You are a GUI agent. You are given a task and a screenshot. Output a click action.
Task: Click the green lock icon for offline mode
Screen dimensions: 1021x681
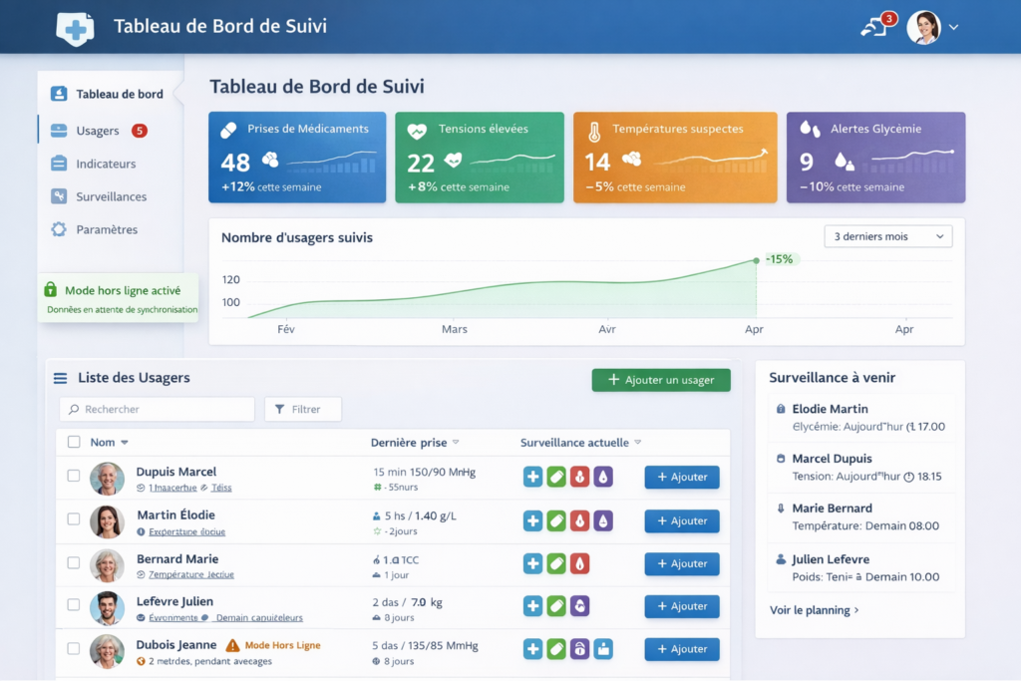pos(51,290)
